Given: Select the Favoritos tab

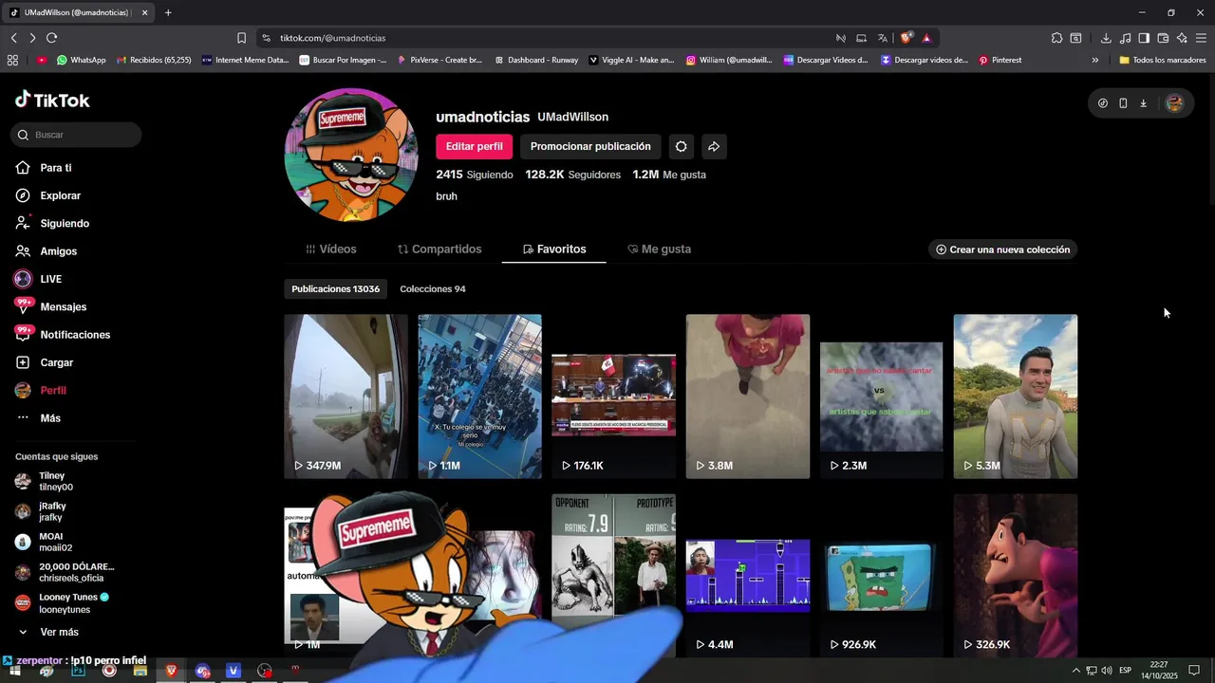Looking at the screenshot, I should (554, 249).
